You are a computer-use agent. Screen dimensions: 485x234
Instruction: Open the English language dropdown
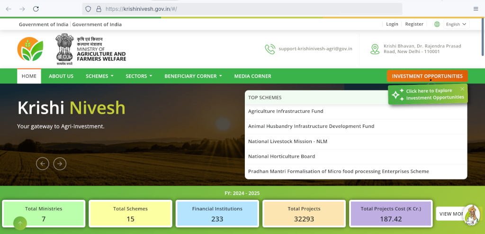456,24
